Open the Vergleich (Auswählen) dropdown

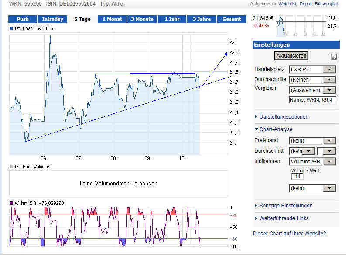tap(312, 90)
